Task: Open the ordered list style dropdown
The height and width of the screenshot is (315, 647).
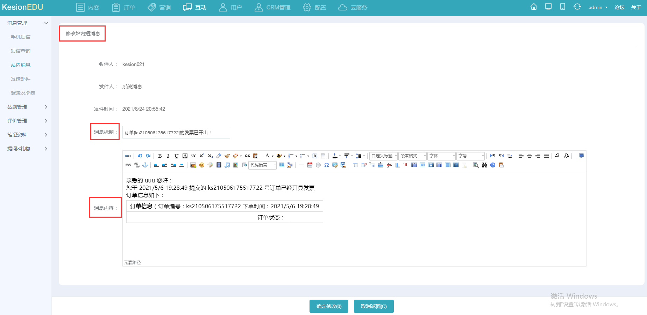Action: point(296,156)
